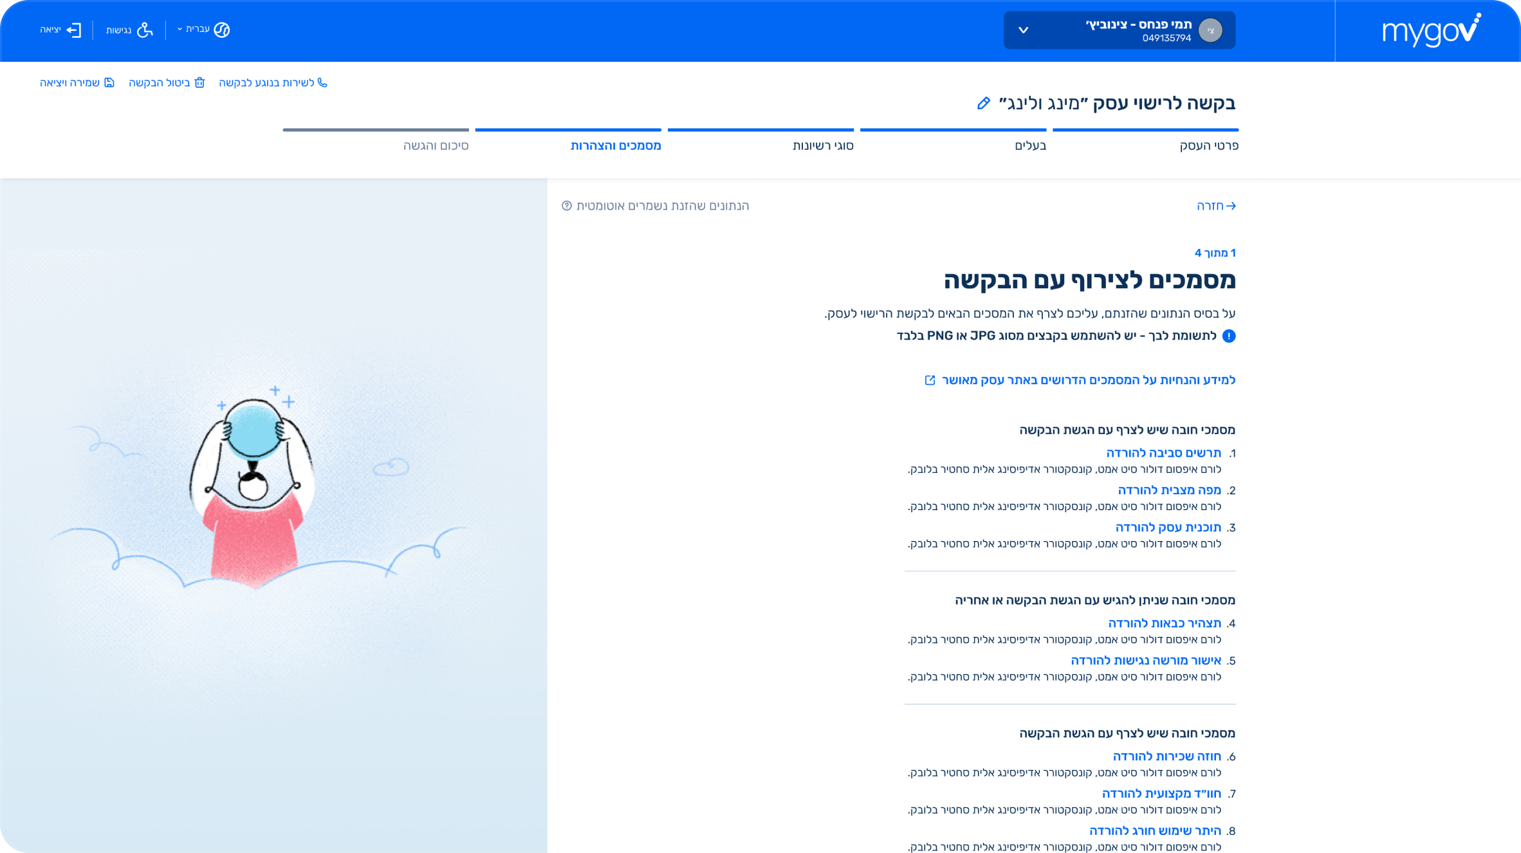Screen dimensions: 1521x853
Task: Click the user avatar circle in header
Action: pyautogui.click(x=1210, y=30)
